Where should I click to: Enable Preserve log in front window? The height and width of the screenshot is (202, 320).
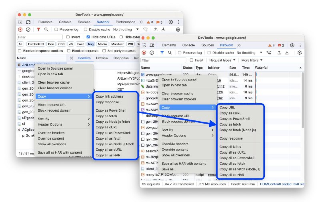pos(180,53)
